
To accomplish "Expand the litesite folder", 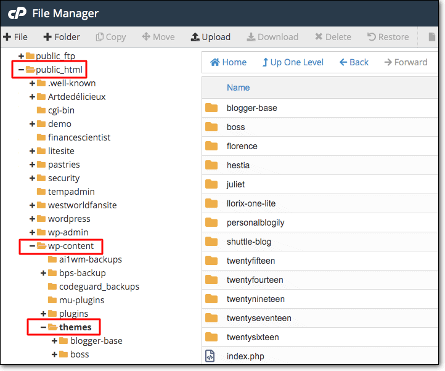I will coord(32,151).
